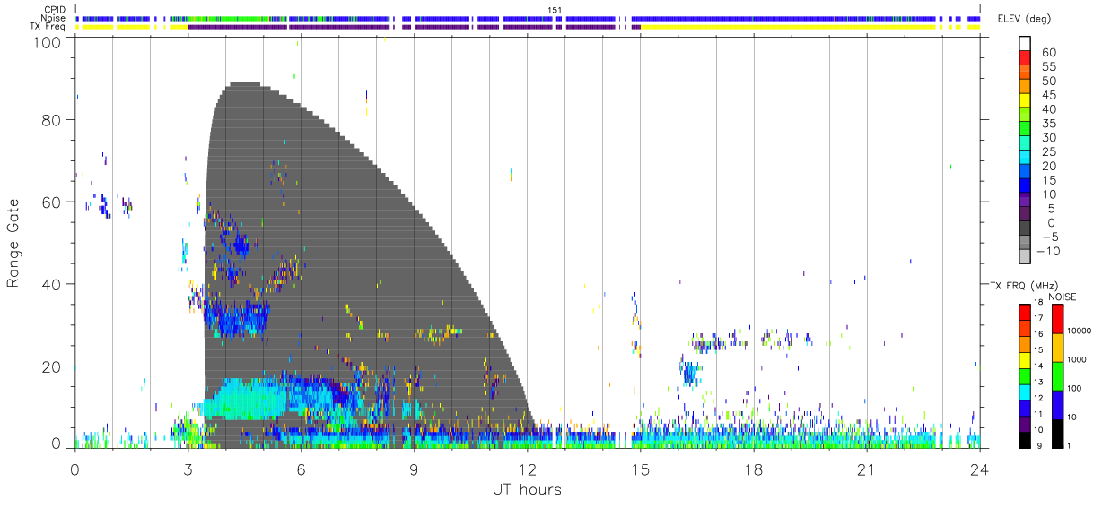
Task: Pick the white top swatch of ELEV colorbar
Action: [x=1025, y=43]
